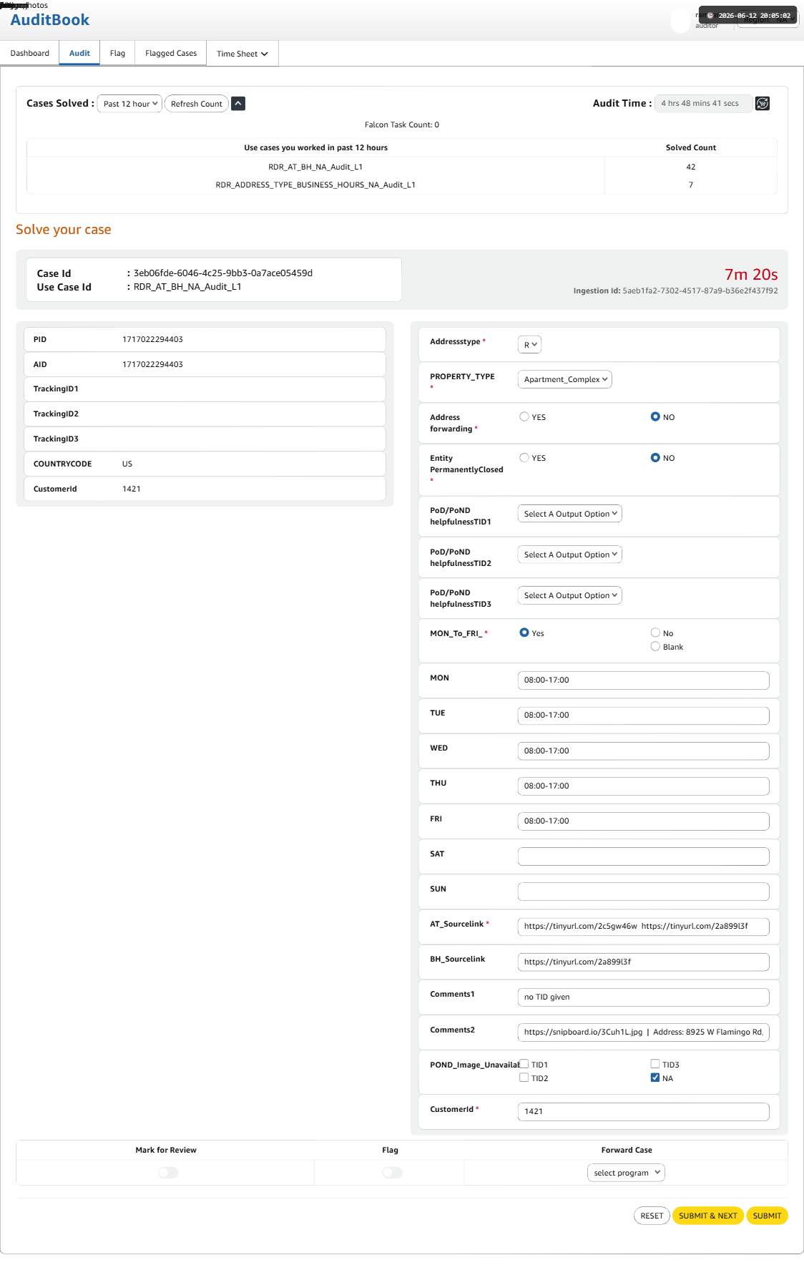Click the Ingestion Id value
The height and width of the screenshot is (1265, 804).
700,291
